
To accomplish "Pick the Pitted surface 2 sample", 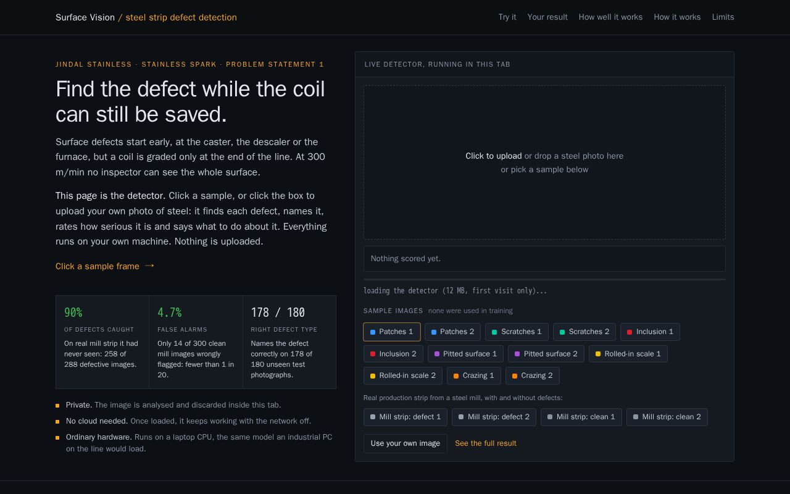I will coord(546,354).
